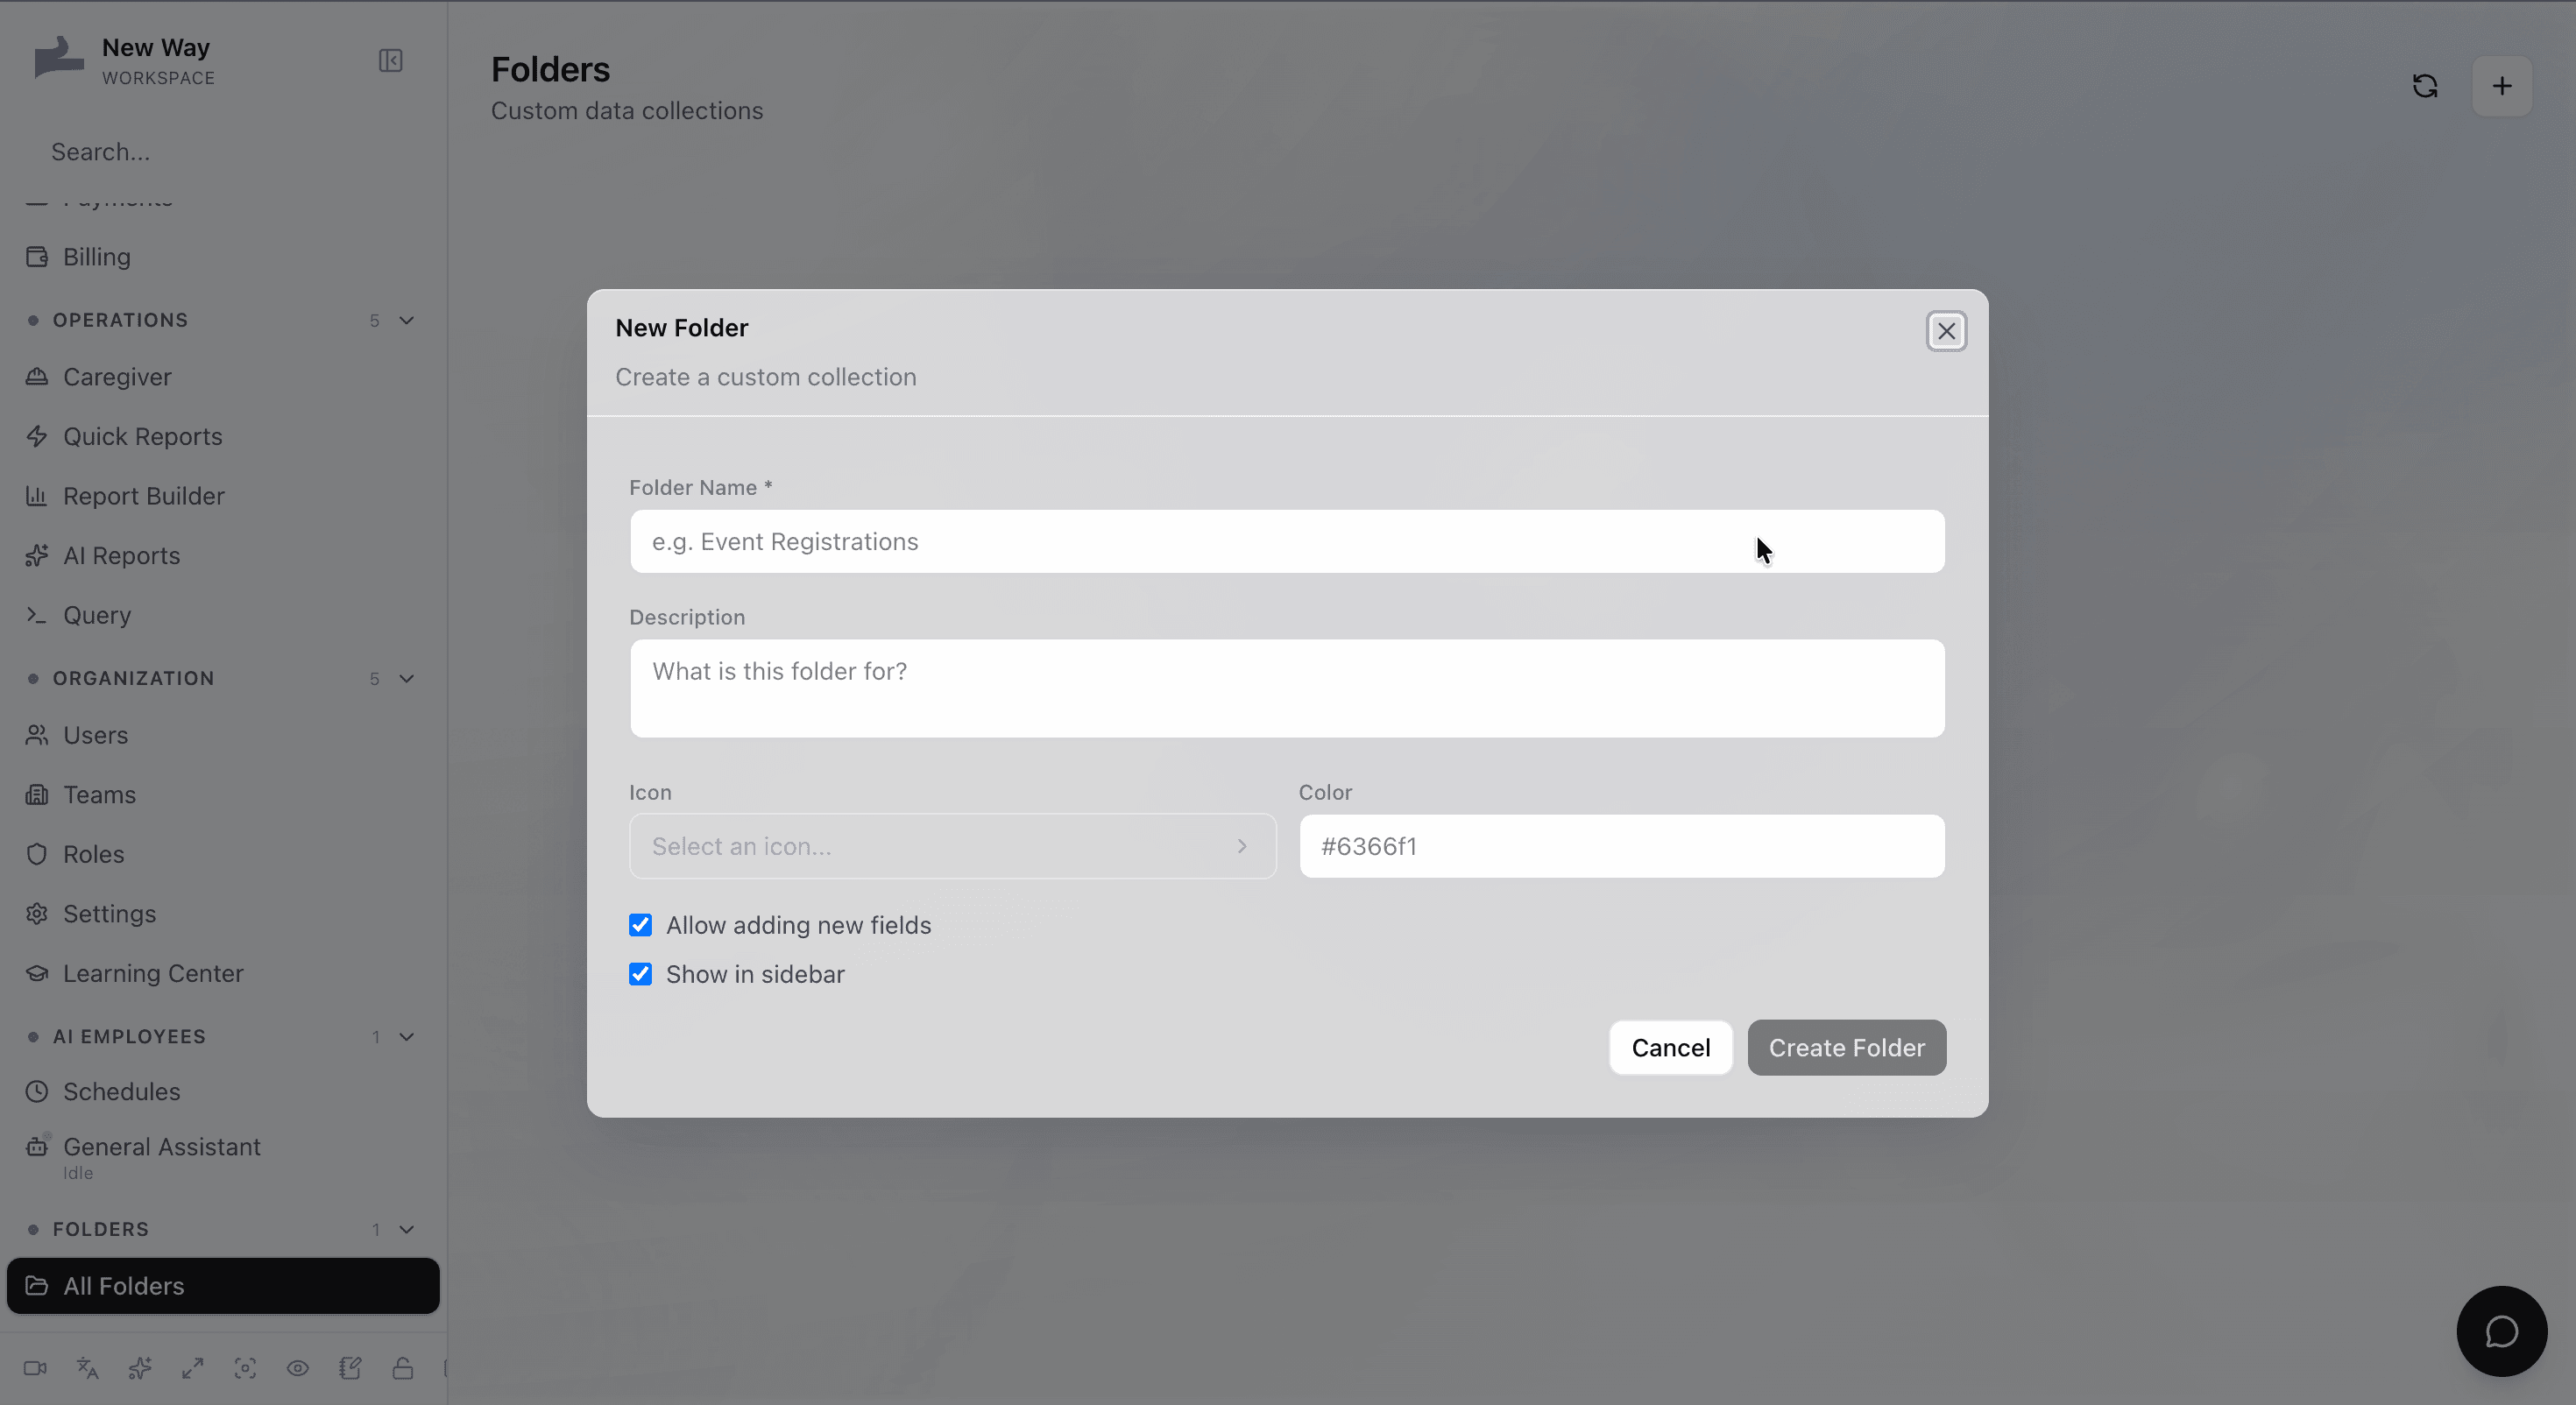Click the expand diagonal arrows icon

coord(193,1368)
